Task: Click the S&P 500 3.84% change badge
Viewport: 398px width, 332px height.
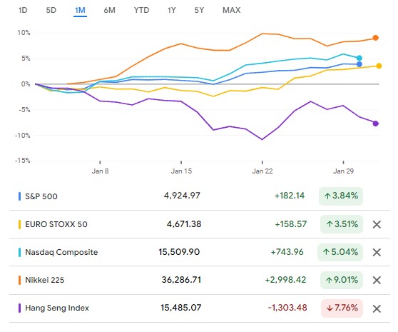Action: tap(341, 196)
